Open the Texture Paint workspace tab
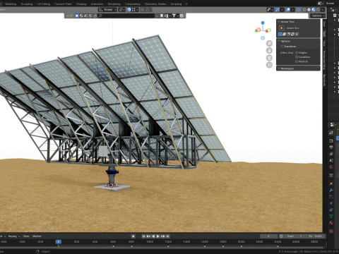This screenshot has width=339, height=254. 63,4
